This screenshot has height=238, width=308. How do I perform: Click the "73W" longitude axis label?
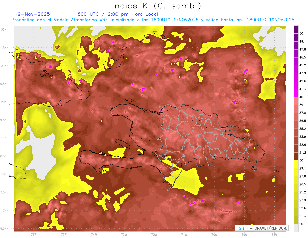124,234
